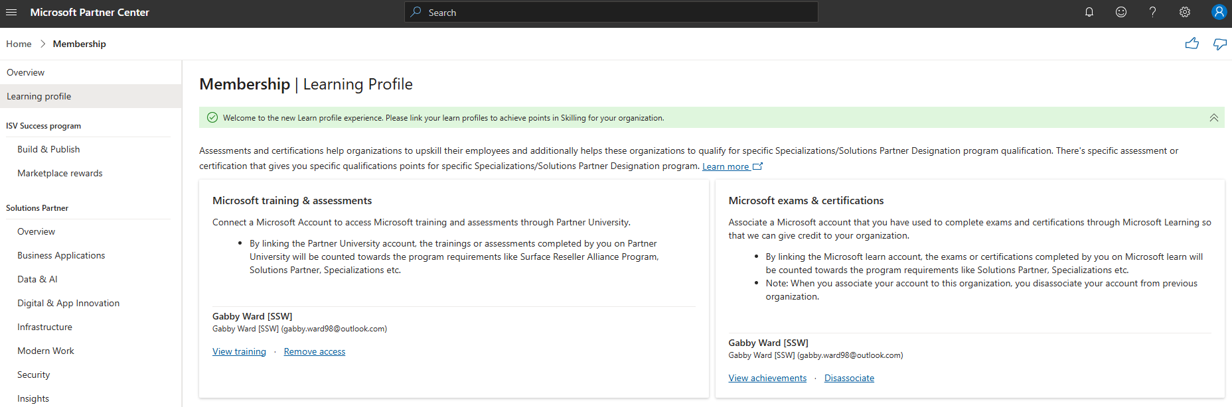Click the Membership | Learning Profile page heading
This screenshot has width=1232, height=407.
click(306, 84)
